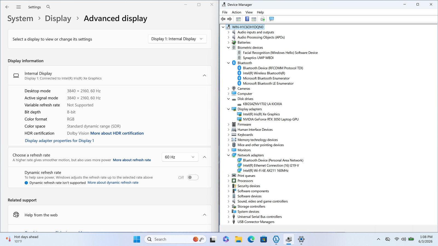The image size is (438, 246).
Task: Select the WIN-H1C6OH1DQN0 root node
Action: (x=248, y=27)
